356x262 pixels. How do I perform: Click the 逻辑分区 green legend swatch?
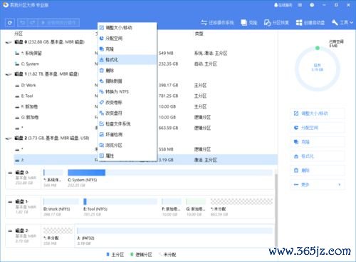[x=132, y=255]
